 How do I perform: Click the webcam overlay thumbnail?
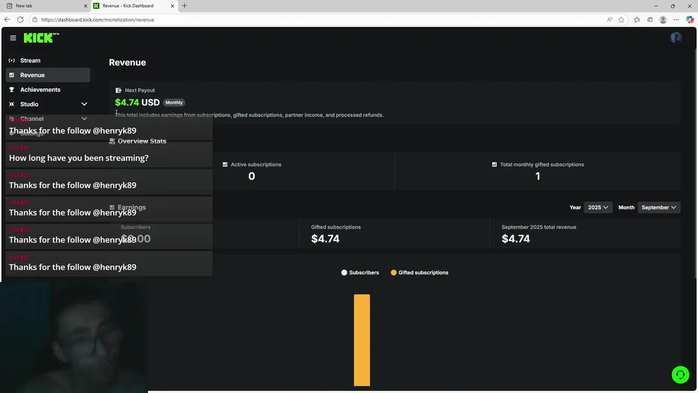[x=74, y=337]
